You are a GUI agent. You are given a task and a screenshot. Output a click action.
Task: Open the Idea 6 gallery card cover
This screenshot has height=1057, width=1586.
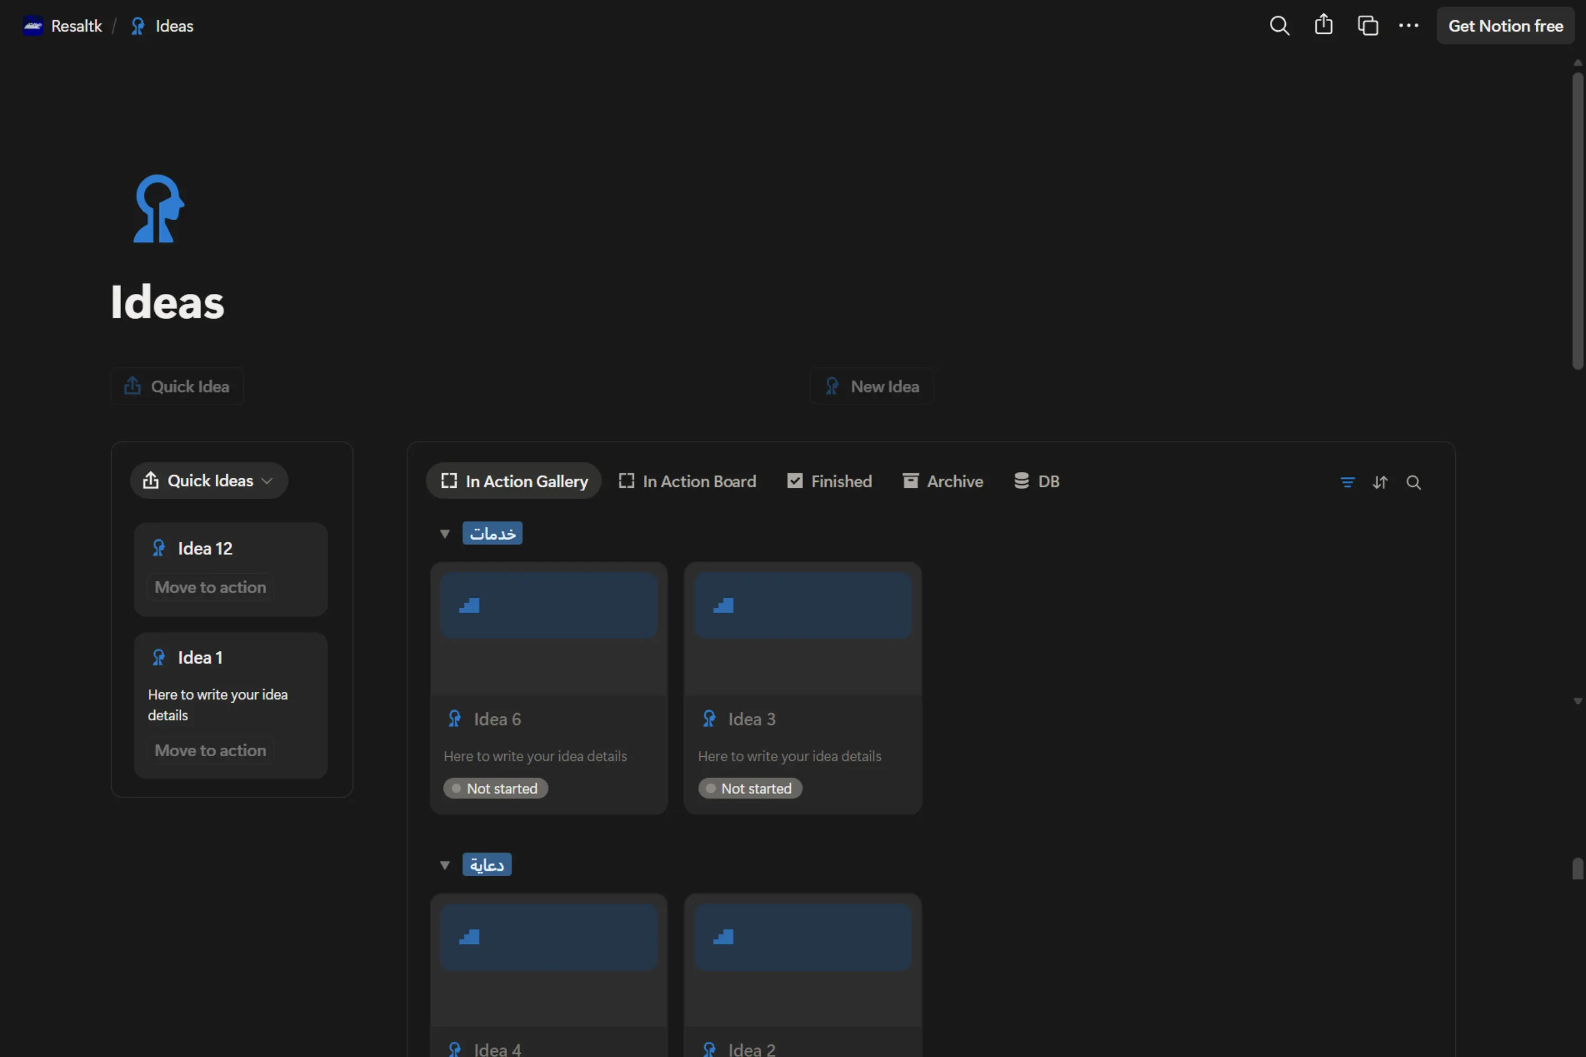click(x=548, y=605)
